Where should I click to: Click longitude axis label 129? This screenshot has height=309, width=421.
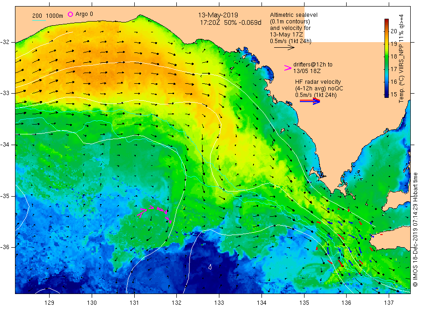point(50,303)
